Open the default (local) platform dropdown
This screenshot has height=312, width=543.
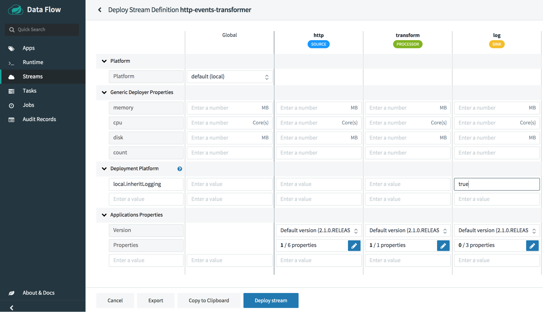[229, 77]
